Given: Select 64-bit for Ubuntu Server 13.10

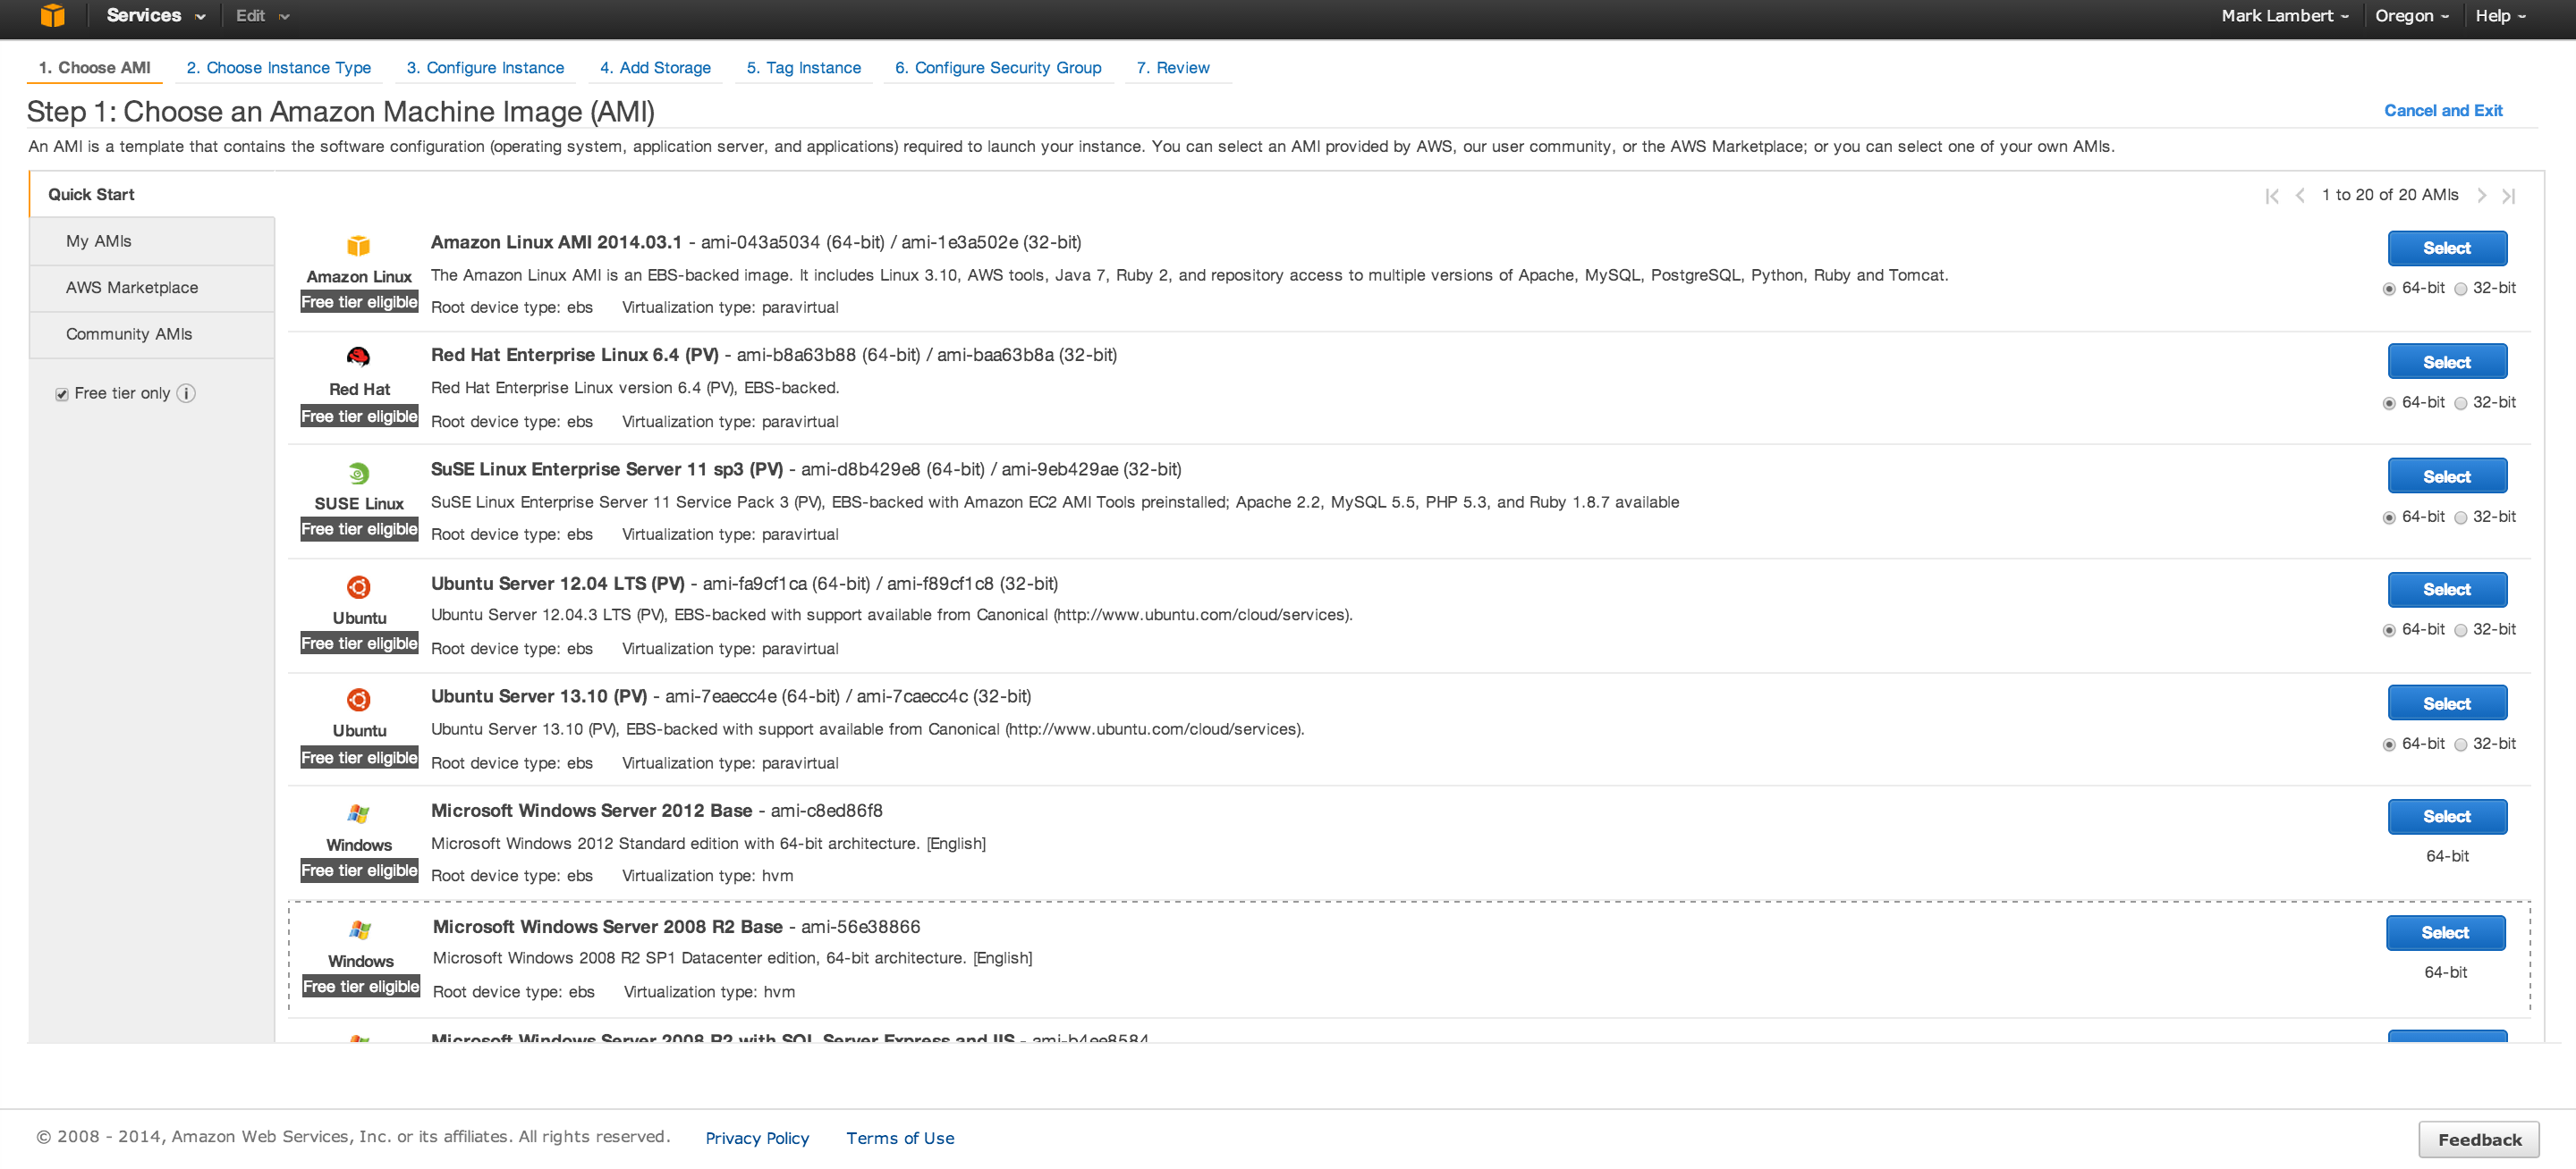Looking at the screenshot, I should click(x=2389, y=744).
